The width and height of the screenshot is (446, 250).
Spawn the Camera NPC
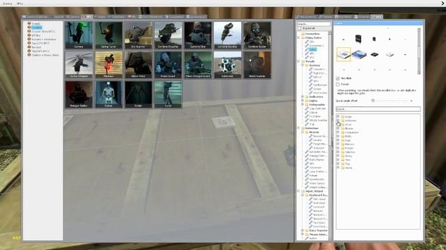pos(79,35)
